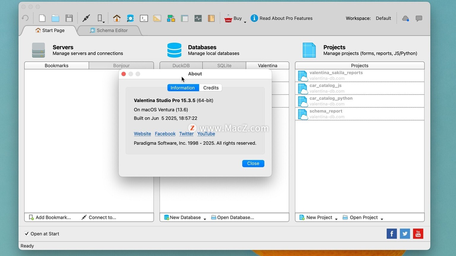Screen dimensions: 456x256
Task: Switch to the SQLite databases tab
Action: click(x=224, y=65)
